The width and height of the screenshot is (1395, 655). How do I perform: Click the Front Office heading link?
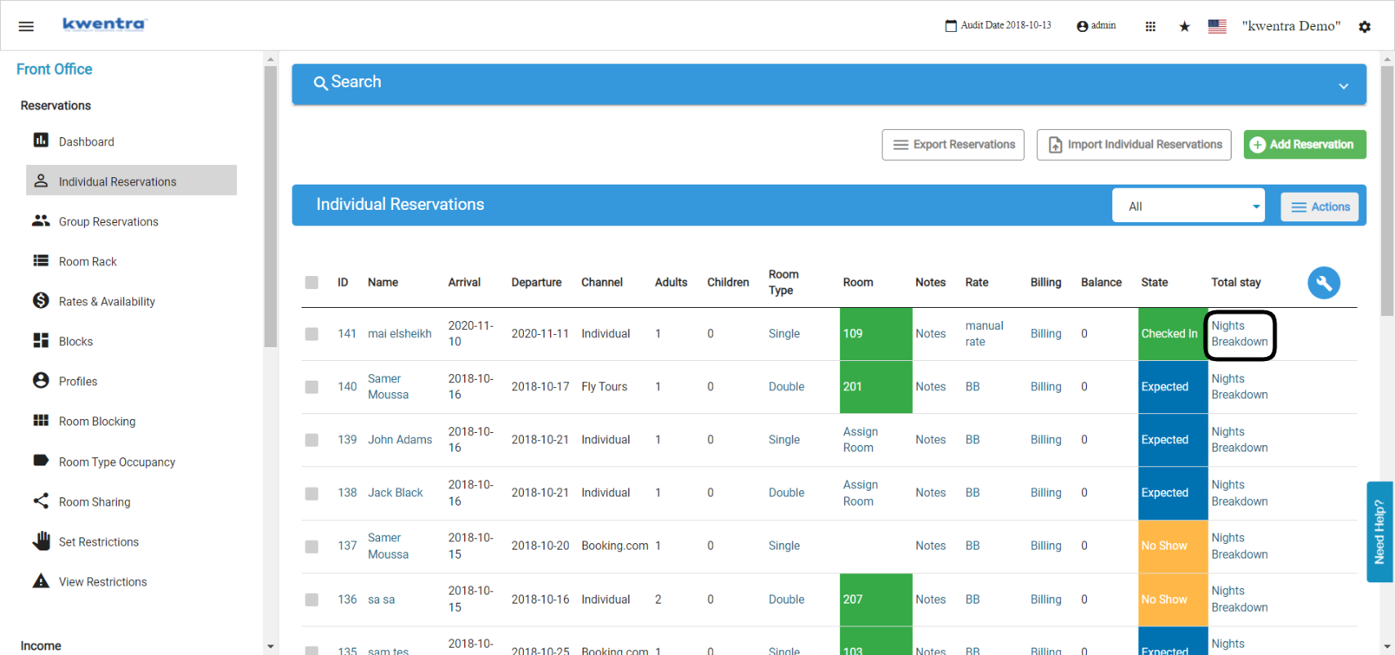tap(54, 69)
